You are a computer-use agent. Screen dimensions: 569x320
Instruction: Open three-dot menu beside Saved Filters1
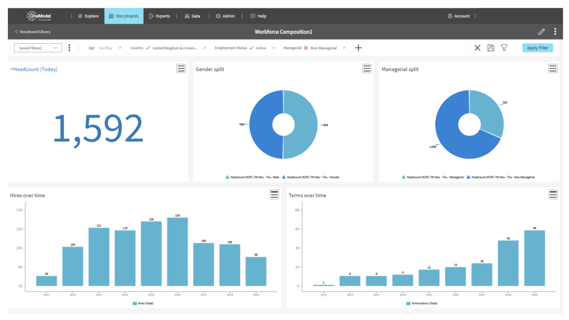(69, 48)
